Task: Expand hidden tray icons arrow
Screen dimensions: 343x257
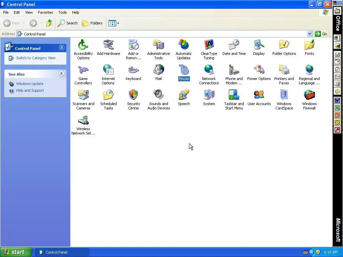Action: coord(312,252)
